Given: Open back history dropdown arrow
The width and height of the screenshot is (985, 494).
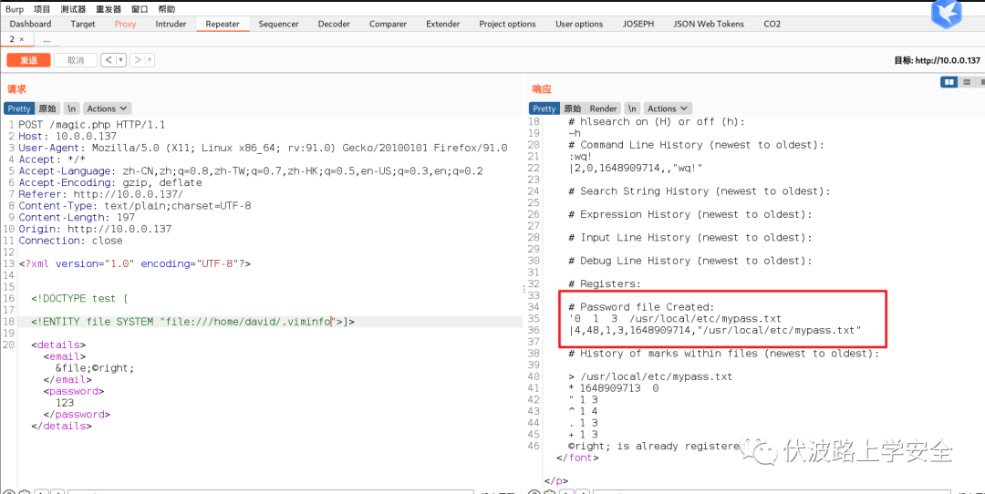Looking at the screenshot, I should click(x=120, y=60).
